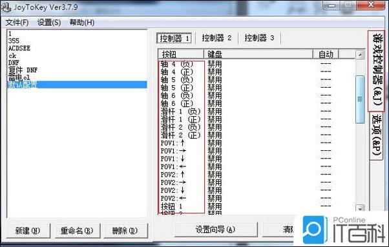Select the vertical 选项(&P) tab
Image resolution: width=389 pixels, height=247 pixels.
(x=376, y=136)
